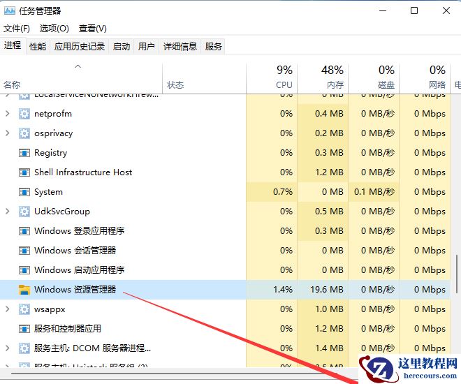Viewport: 461px width, 384px height.
Task: Sort by the 名称 column header
Action: point(81,78)
